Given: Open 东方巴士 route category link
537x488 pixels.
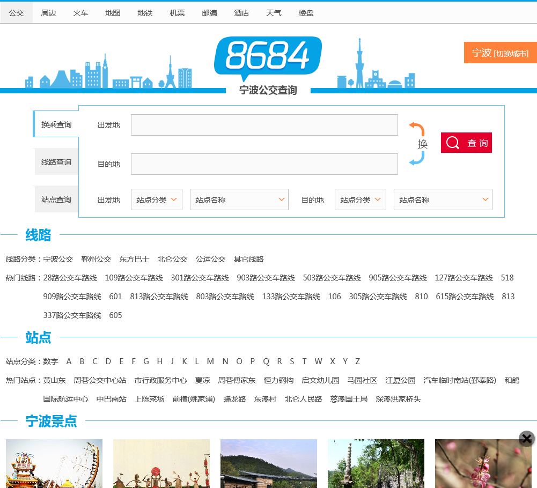Looking at the screenshot, I should coord(134,259).
